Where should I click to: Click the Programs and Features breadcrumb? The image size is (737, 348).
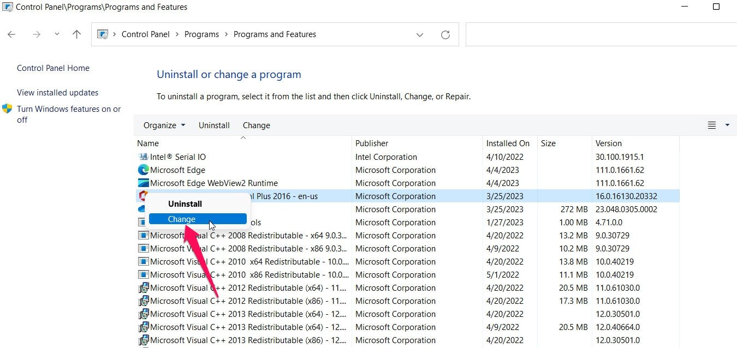coord(275,34)
